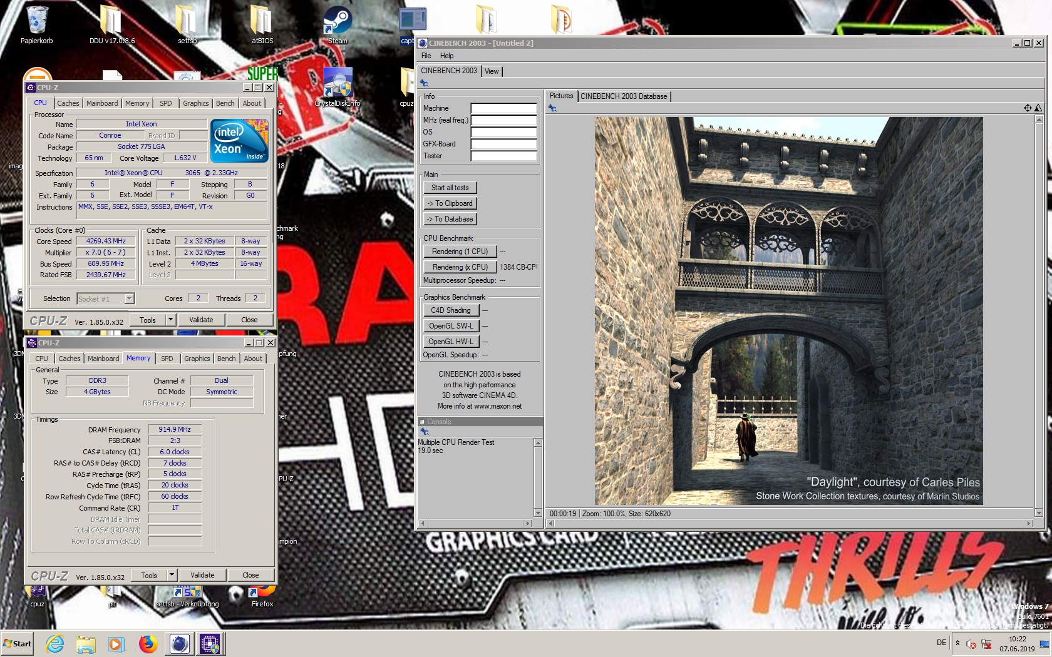Run Rendering (1 CPU) benchmark
The width and height of the screenshot is (1052, 657).
pyautogui.click(x=460, y=252)
